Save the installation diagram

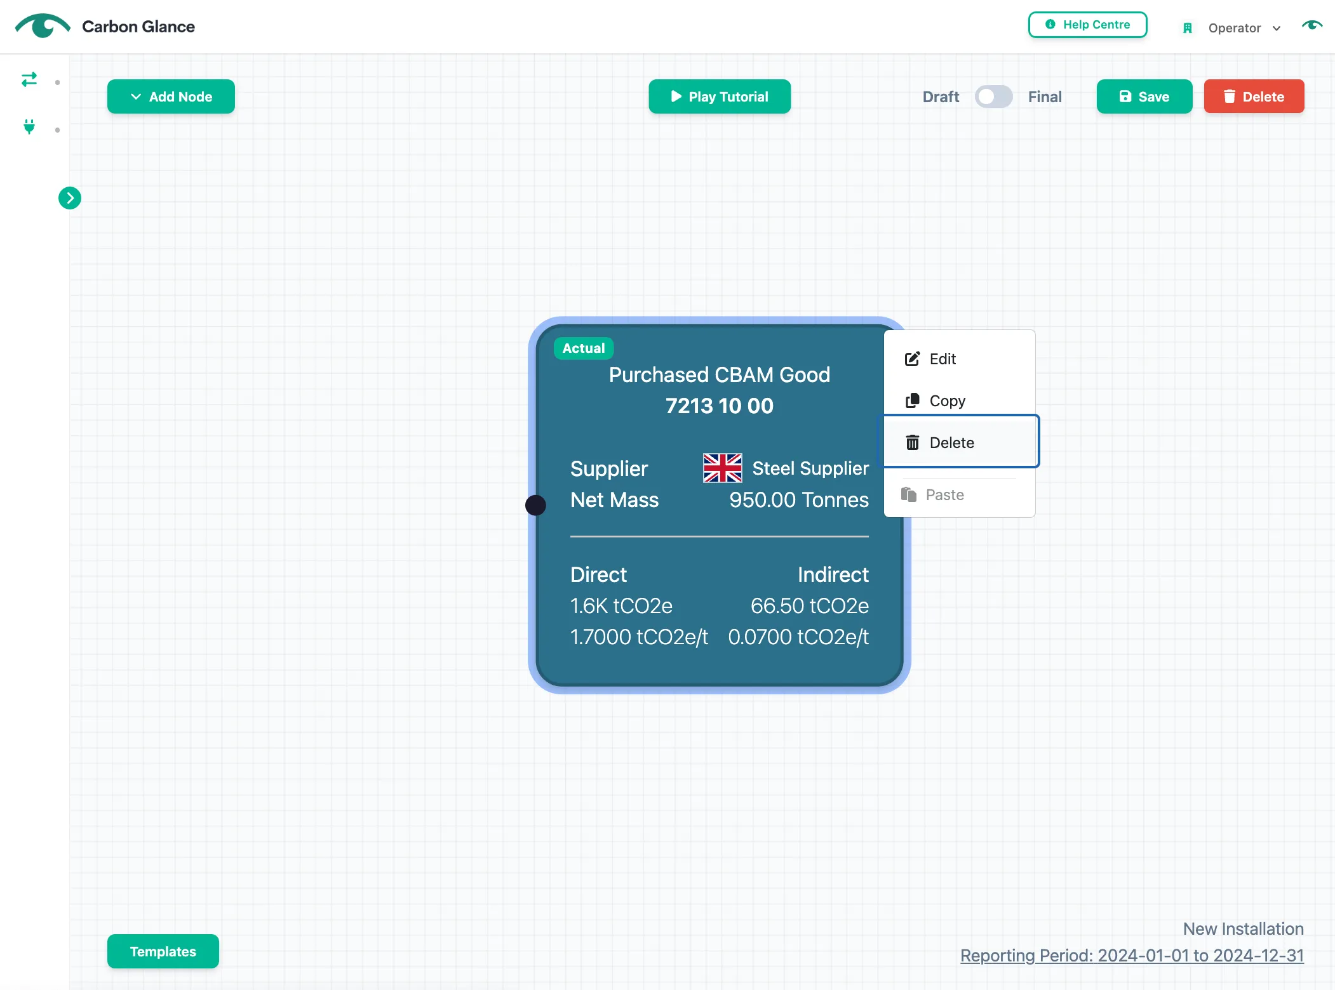pyautogui.click(x=1144, y=96)
